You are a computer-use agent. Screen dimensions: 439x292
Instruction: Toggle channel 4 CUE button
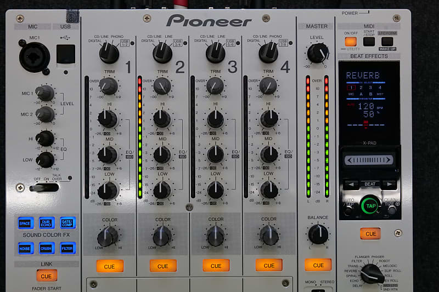click(x=269, y=265)
